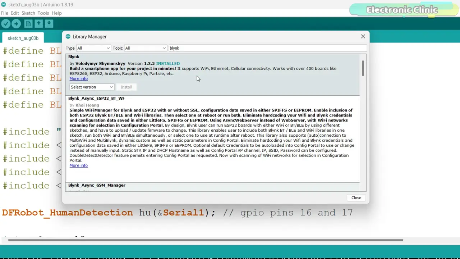Open More info link under Blynk_Async_ESP32_BT_WF
The height and width of the screenshot is (259, 460).
pos(78,165)
